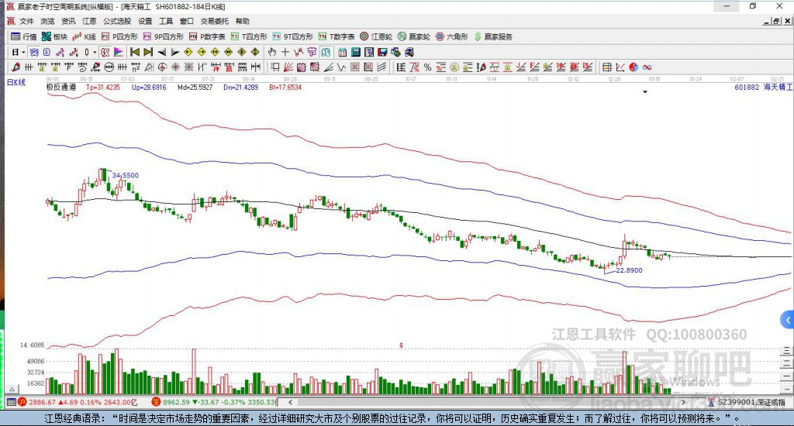Open the 赢家轮 tool
794x426 pixels.
click(414, 36)
